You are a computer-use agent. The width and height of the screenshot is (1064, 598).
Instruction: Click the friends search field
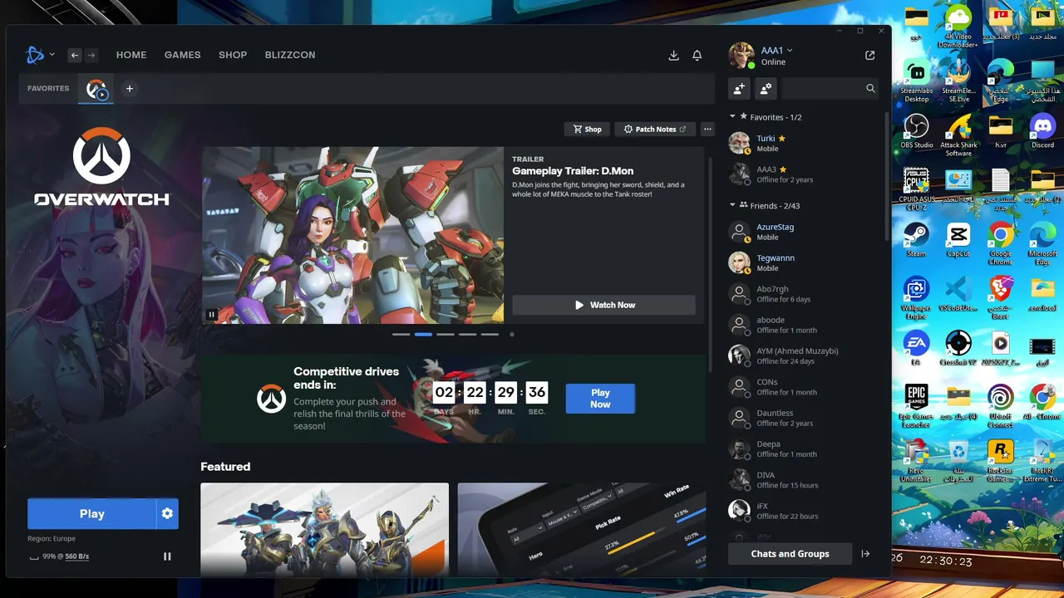click(x=830, y=88)
